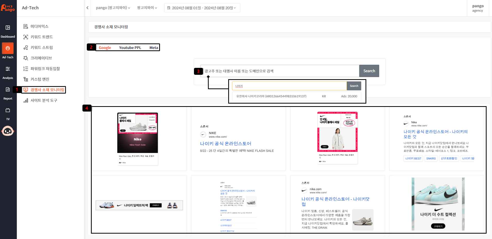
Task: Click the chatbot mascot icon
Action: pos(8,131)
